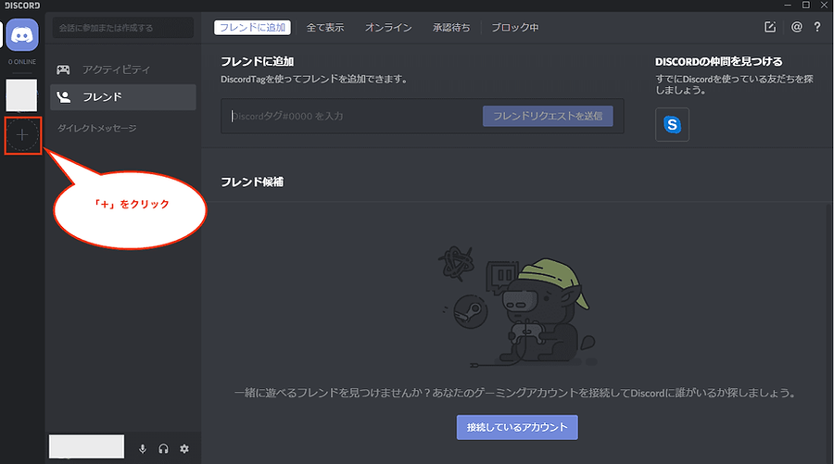834x464 pixels.
Task: Click 接続しているアカウント button
Action: pyautogui.click(x=517, y=427)
